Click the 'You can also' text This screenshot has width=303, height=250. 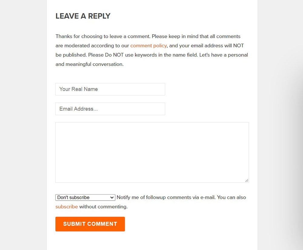click(231, 198)
